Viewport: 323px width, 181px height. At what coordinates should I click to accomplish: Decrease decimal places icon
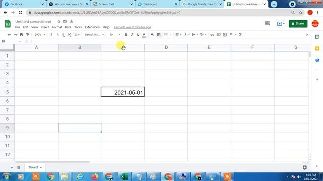coord(63,35)
